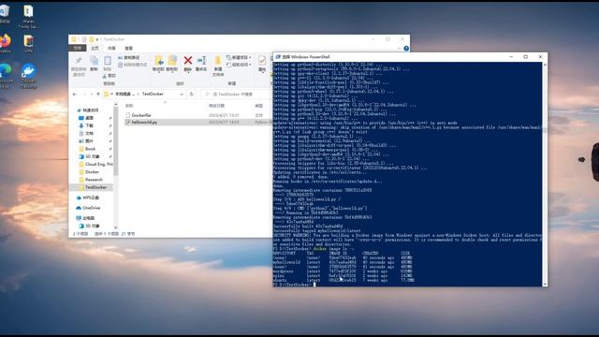Click the Explorer Forward navigation arrow
The height and width of the screenshot is (337, 599).
(84, 94)
